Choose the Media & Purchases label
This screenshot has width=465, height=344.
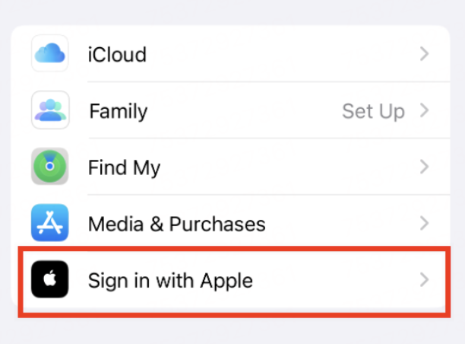coord(177,224)
